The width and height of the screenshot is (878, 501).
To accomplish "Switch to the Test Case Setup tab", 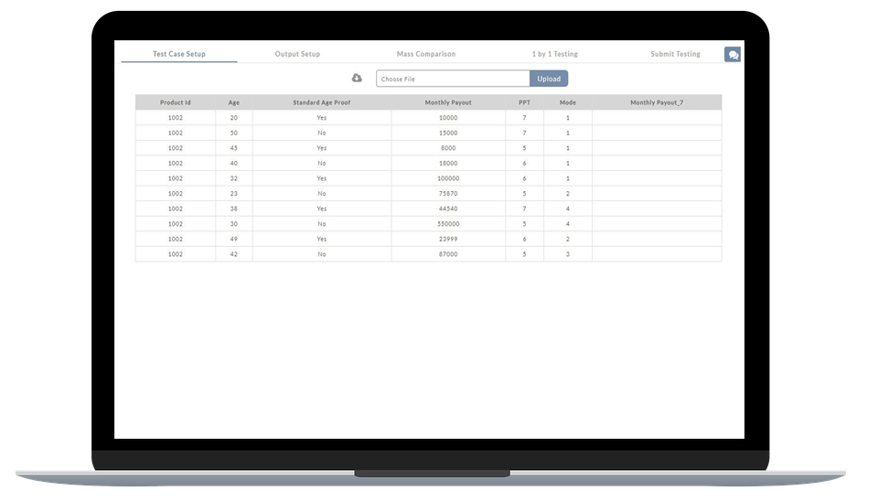I will pyautogui.click(x=179, y=54).
